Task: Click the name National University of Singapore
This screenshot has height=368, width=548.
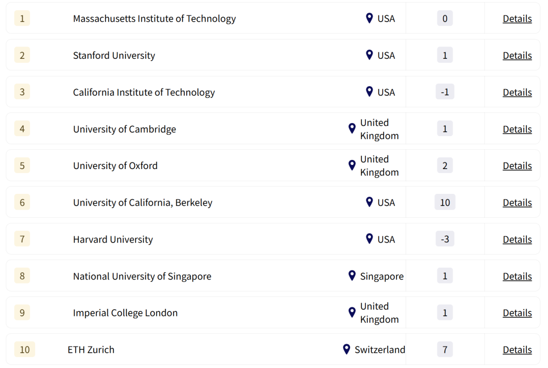Action: [142, 276]
